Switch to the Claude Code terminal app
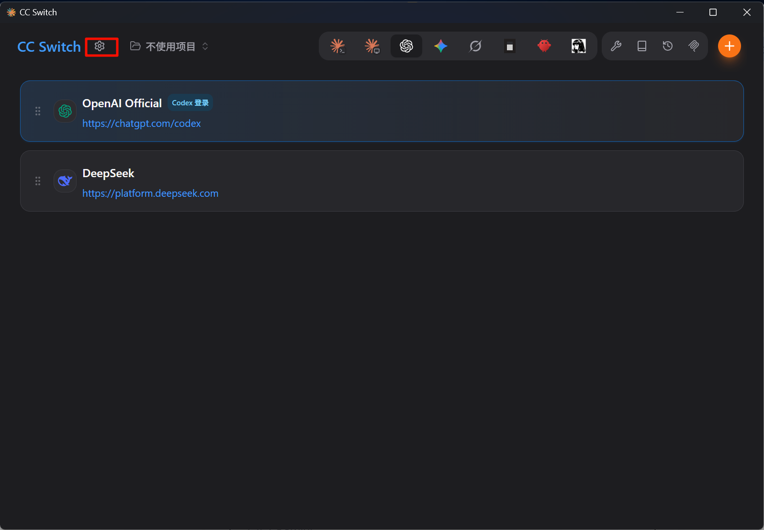Viewport: 764px width, 530px height. coord(337,46)
